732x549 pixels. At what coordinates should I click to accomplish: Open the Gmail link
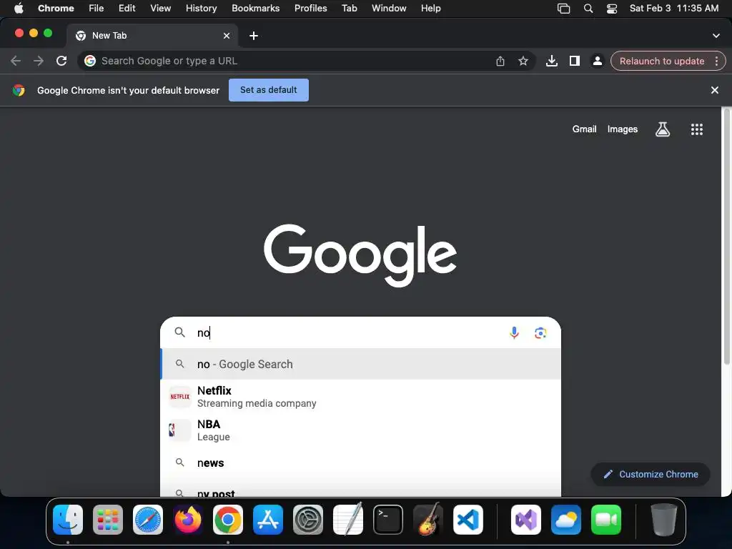click(584, 129)
